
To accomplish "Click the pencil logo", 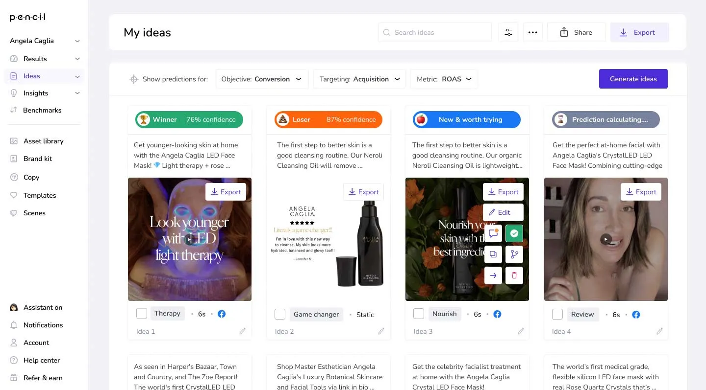I will 27,18.
